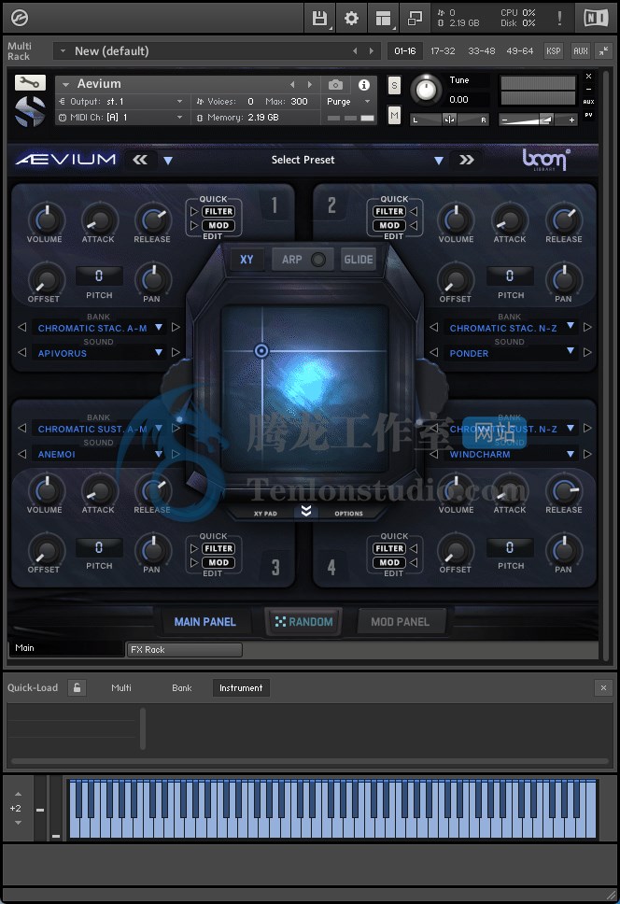Toggle the ARP power switch

coord(318,260)
